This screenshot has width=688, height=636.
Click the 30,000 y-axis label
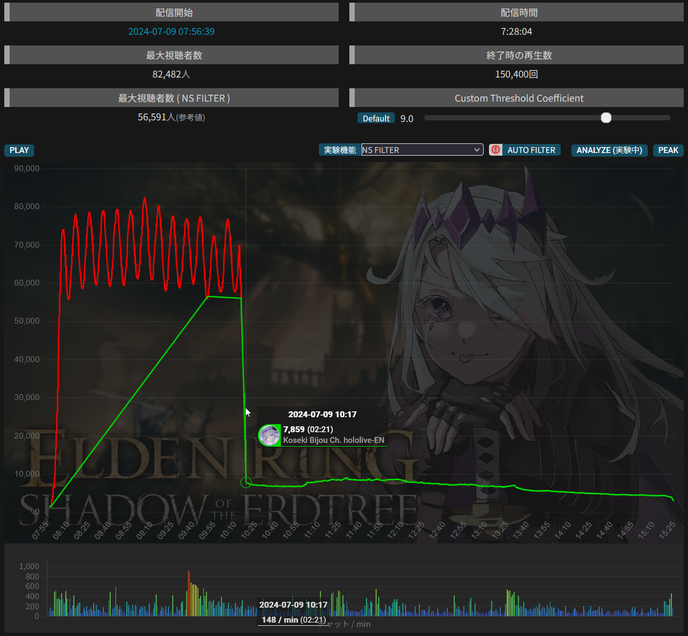(27, 397)
